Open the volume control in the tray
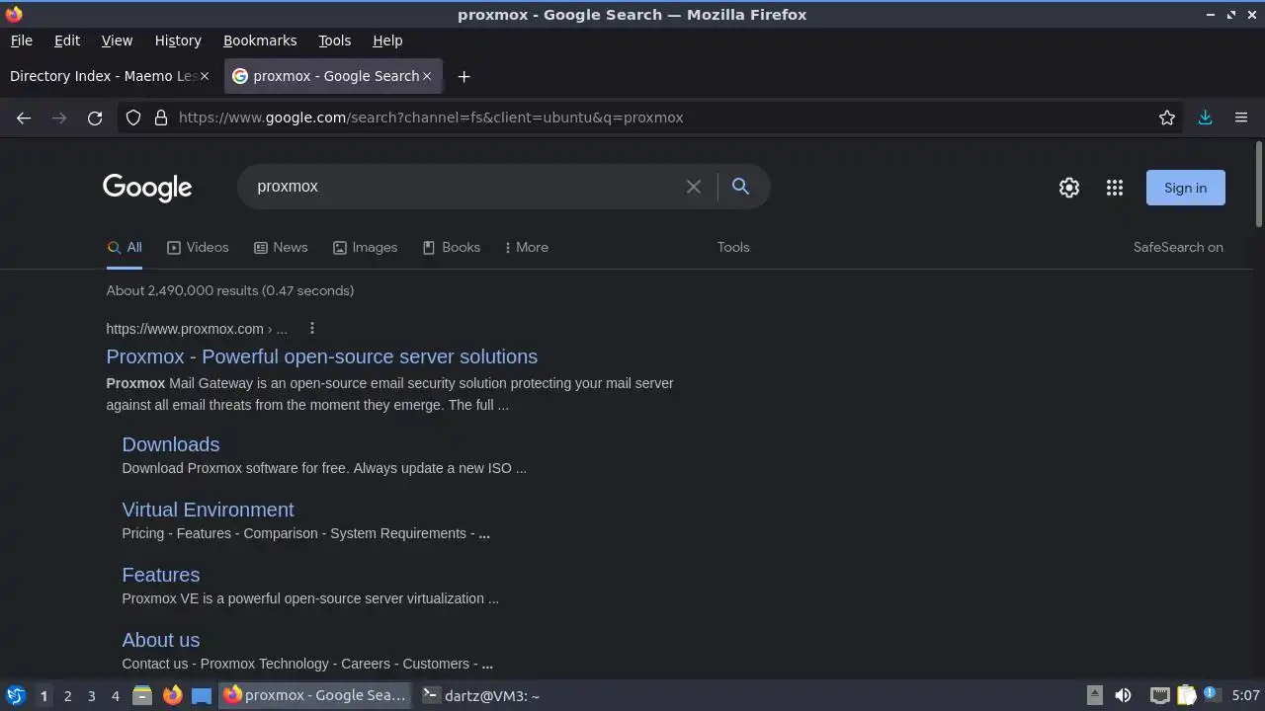This screenshot has width=1265, height=711. coord(1123,695)
